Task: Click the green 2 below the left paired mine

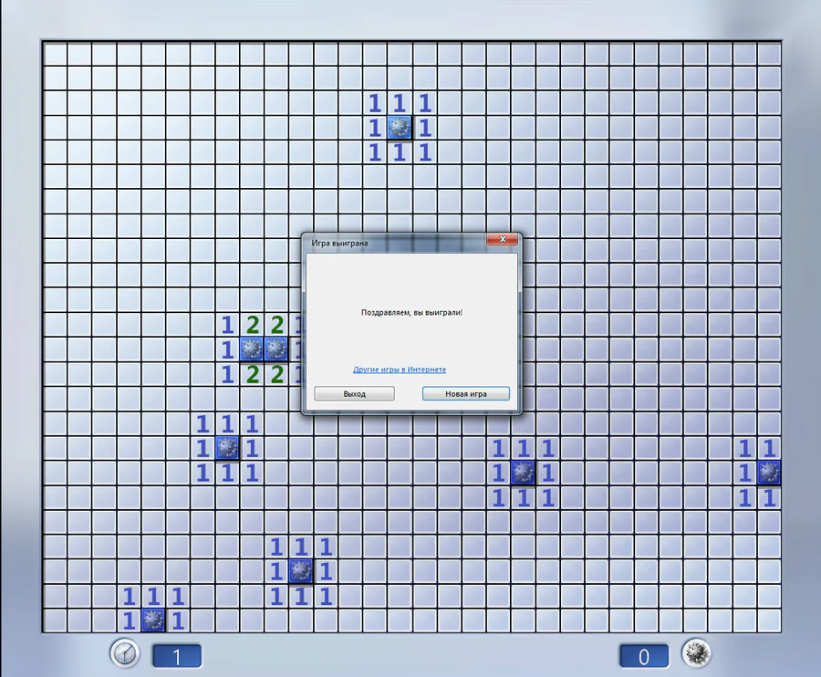Action: [x=252, y=374]
